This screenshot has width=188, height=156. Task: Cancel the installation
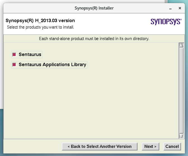pos(172,146)
